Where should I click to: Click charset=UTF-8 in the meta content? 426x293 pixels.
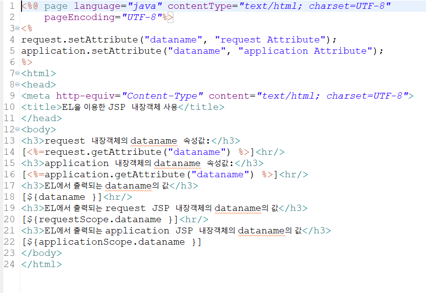[364, 96]
